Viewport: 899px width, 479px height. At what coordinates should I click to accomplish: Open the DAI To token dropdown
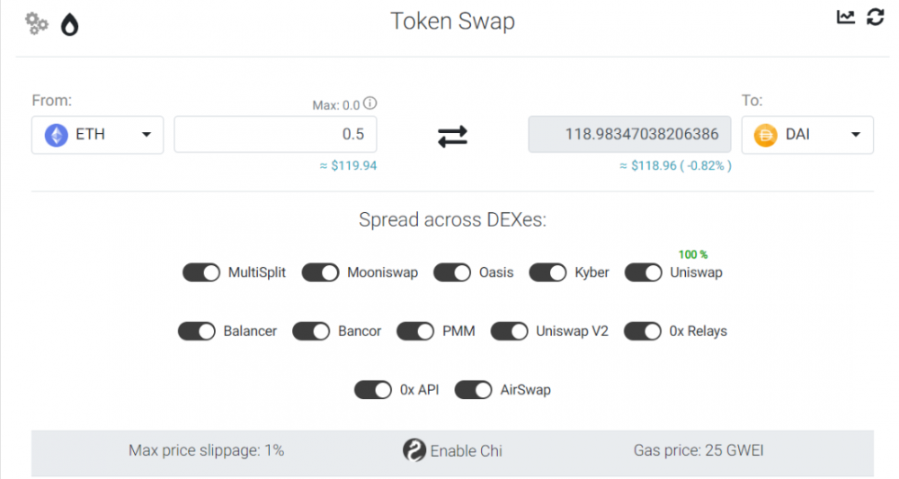coord(855,136)
